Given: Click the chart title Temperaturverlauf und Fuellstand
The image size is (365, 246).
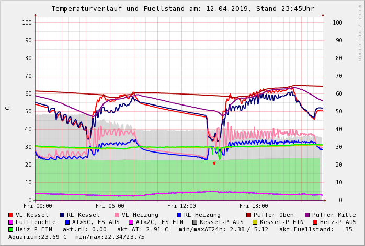Looking at the screenshot, I should (182, 9).
